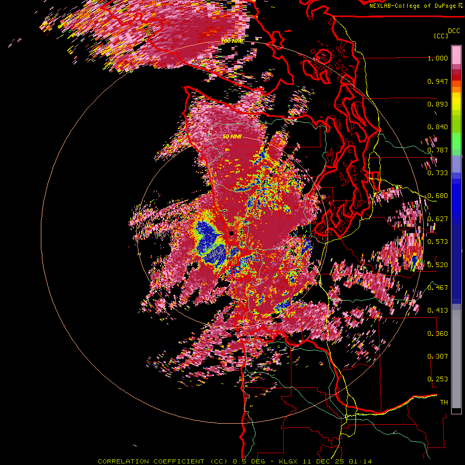The height and width of the screenshot is (465, 465).
Task: Pick the gray bottom color bar segment
Action: point(456,359)
